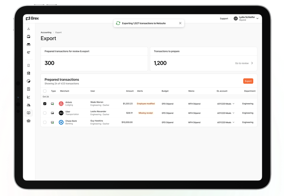The height and width of the screenshot is (196, 284).
Task: Click the 1,200 transactions to prepare value
Action: (x=160, y=63)
